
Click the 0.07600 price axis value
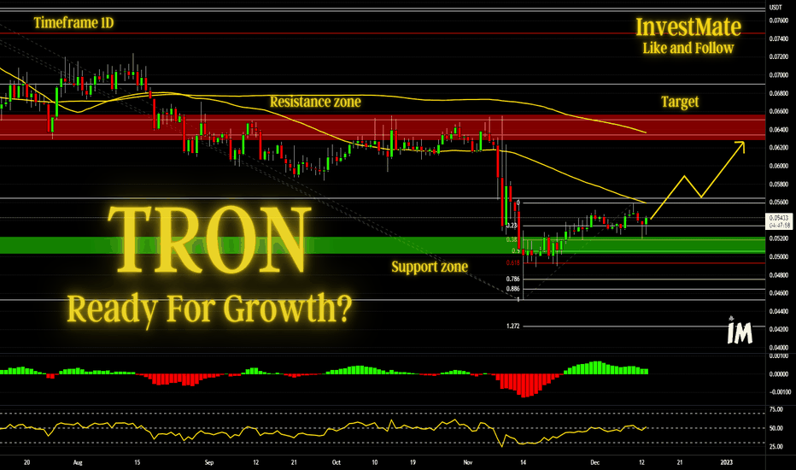pyautogui.click(x=779, y=21)
